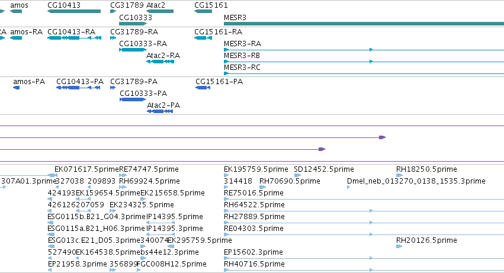
Task: Click EST EK295759.5prime
Action: pos(171,246)
